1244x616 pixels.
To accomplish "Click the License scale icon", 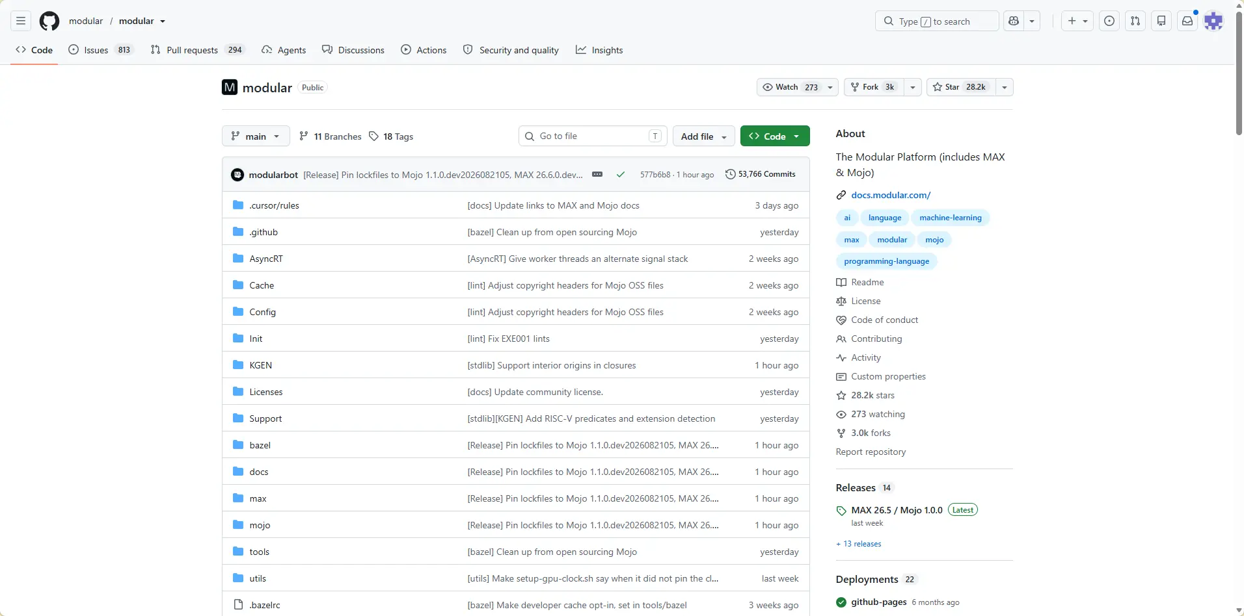I will click(x=841, y=301).
